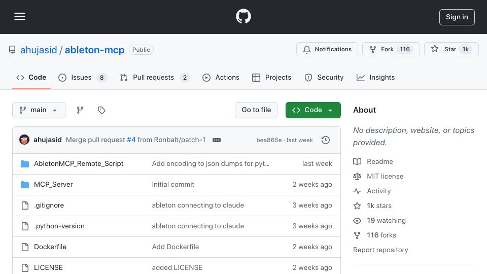View branches via the branch icon

[x=80, y=110]
